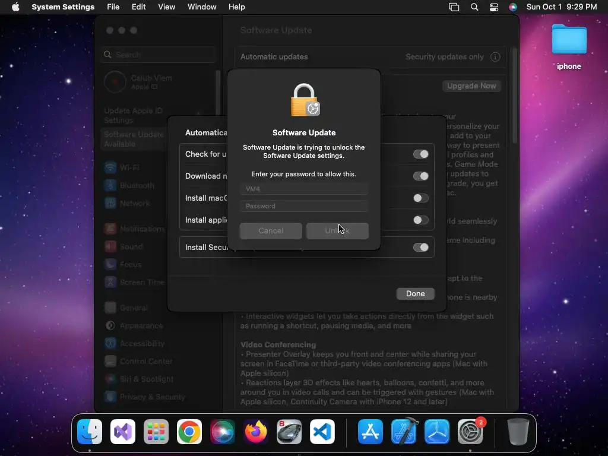This screenshot has width=608, height=456.
Task: Enable Install application updates switch
Action: tap(421, 220)
